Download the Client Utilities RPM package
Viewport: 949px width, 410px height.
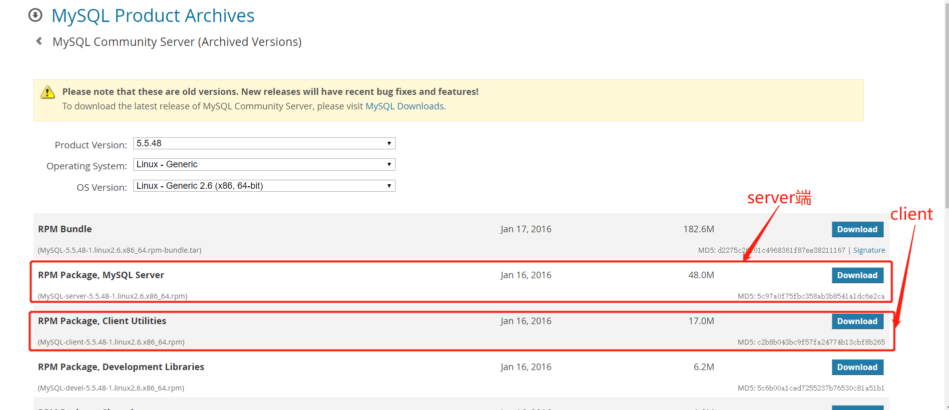point(857,321)
